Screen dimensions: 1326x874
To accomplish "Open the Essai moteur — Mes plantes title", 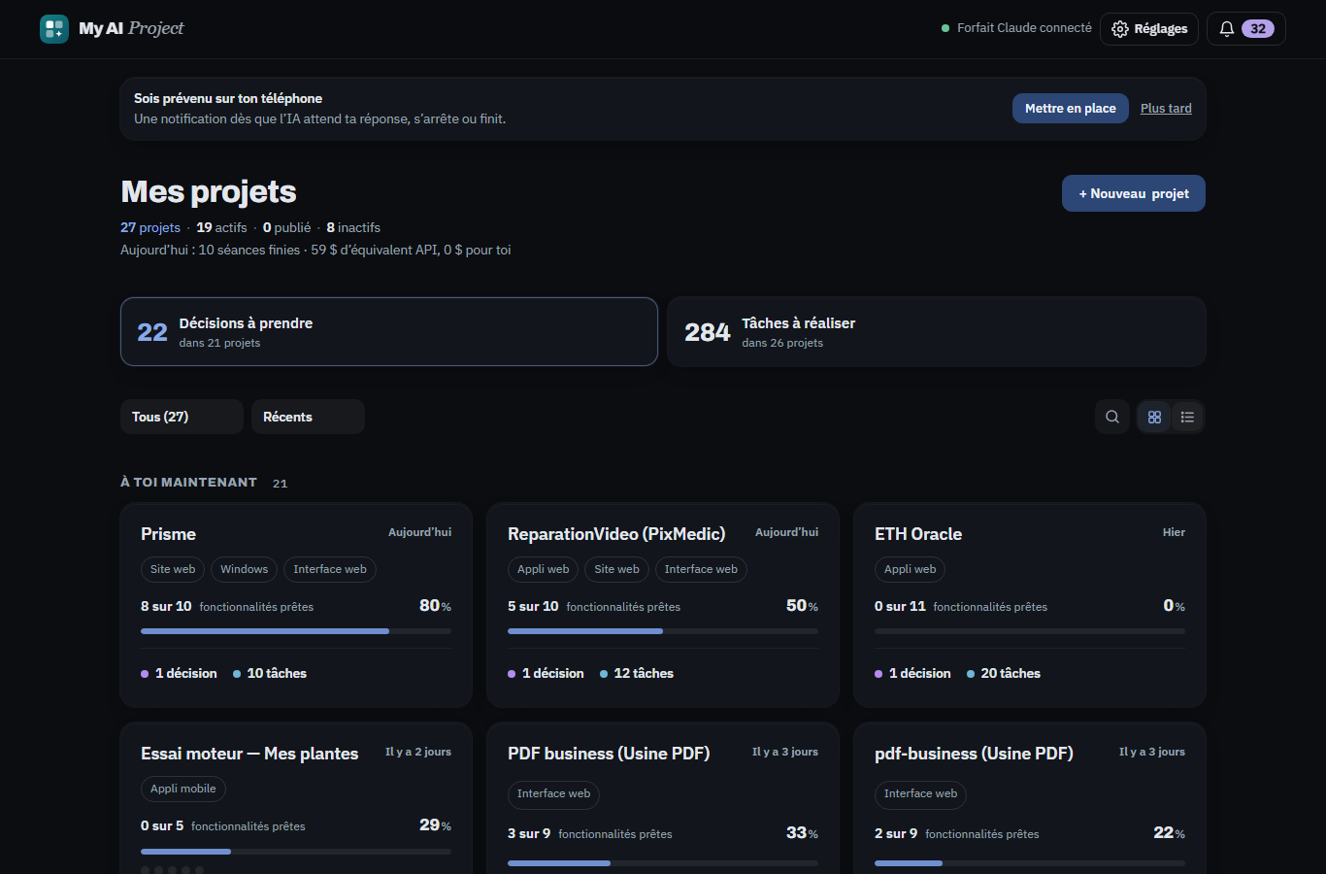I will point(249,754).
